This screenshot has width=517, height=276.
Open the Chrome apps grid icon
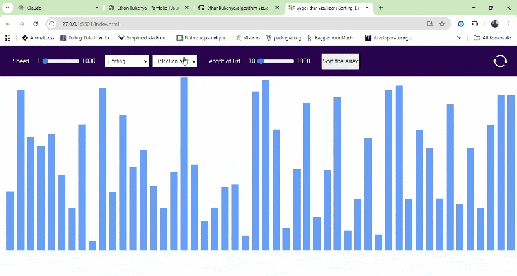point(8,38)
